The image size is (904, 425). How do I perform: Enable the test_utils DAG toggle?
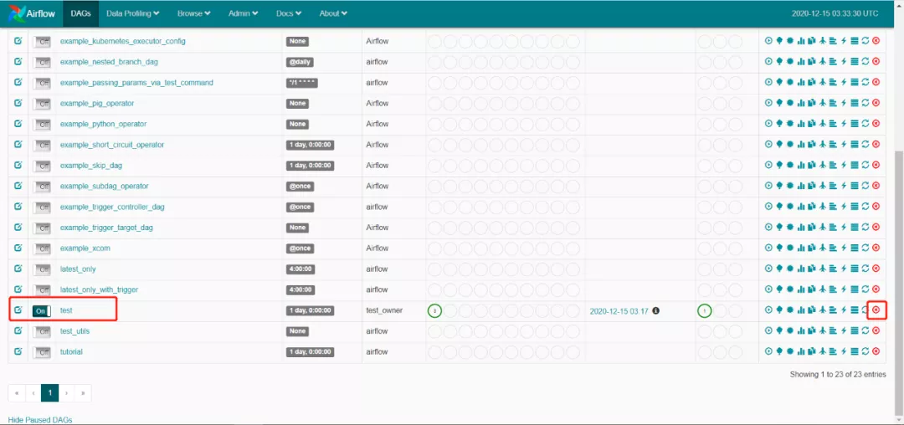pos(42,331)
